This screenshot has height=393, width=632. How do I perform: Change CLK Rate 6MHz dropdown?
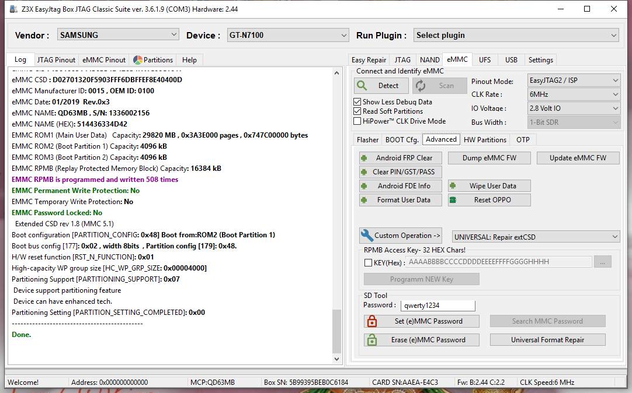pos(574,94)
